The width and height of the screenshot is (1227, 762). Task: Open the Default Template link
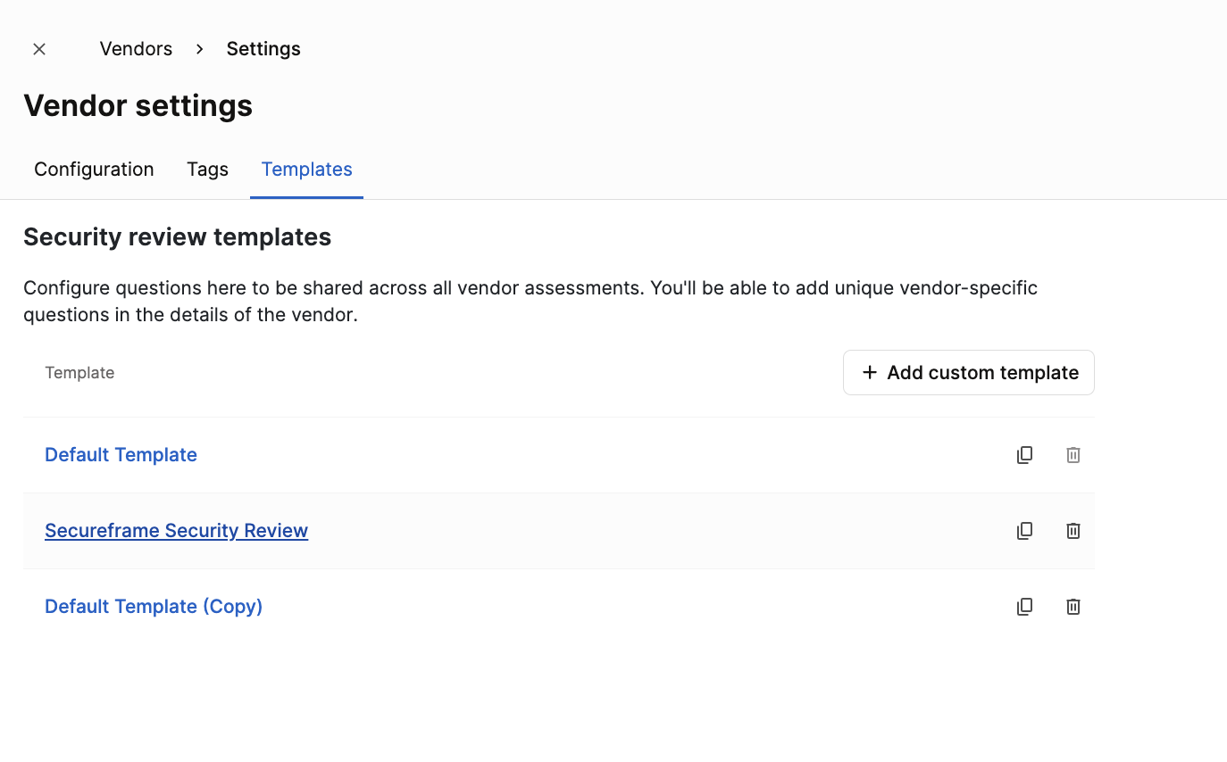tap(121, 454)
